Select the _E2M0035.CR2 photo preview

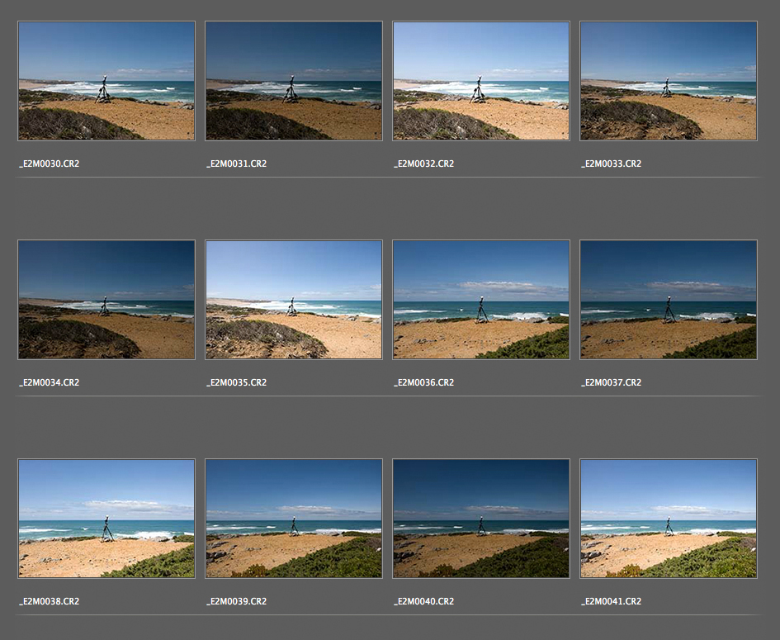pyautogui.click(x=294, y=300)
